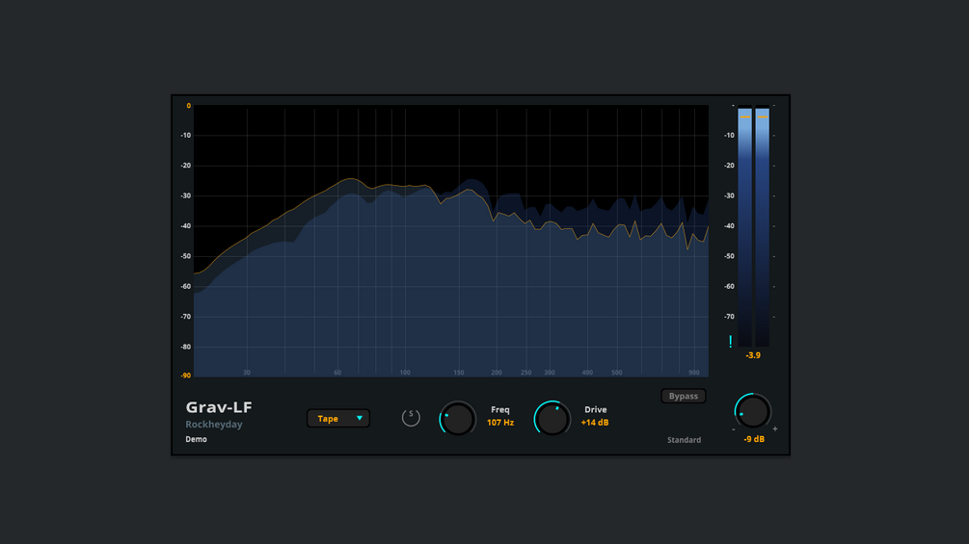Click the output gain knob
The height and width of the screenshot is (544, 969).
(x=753, y=411)
